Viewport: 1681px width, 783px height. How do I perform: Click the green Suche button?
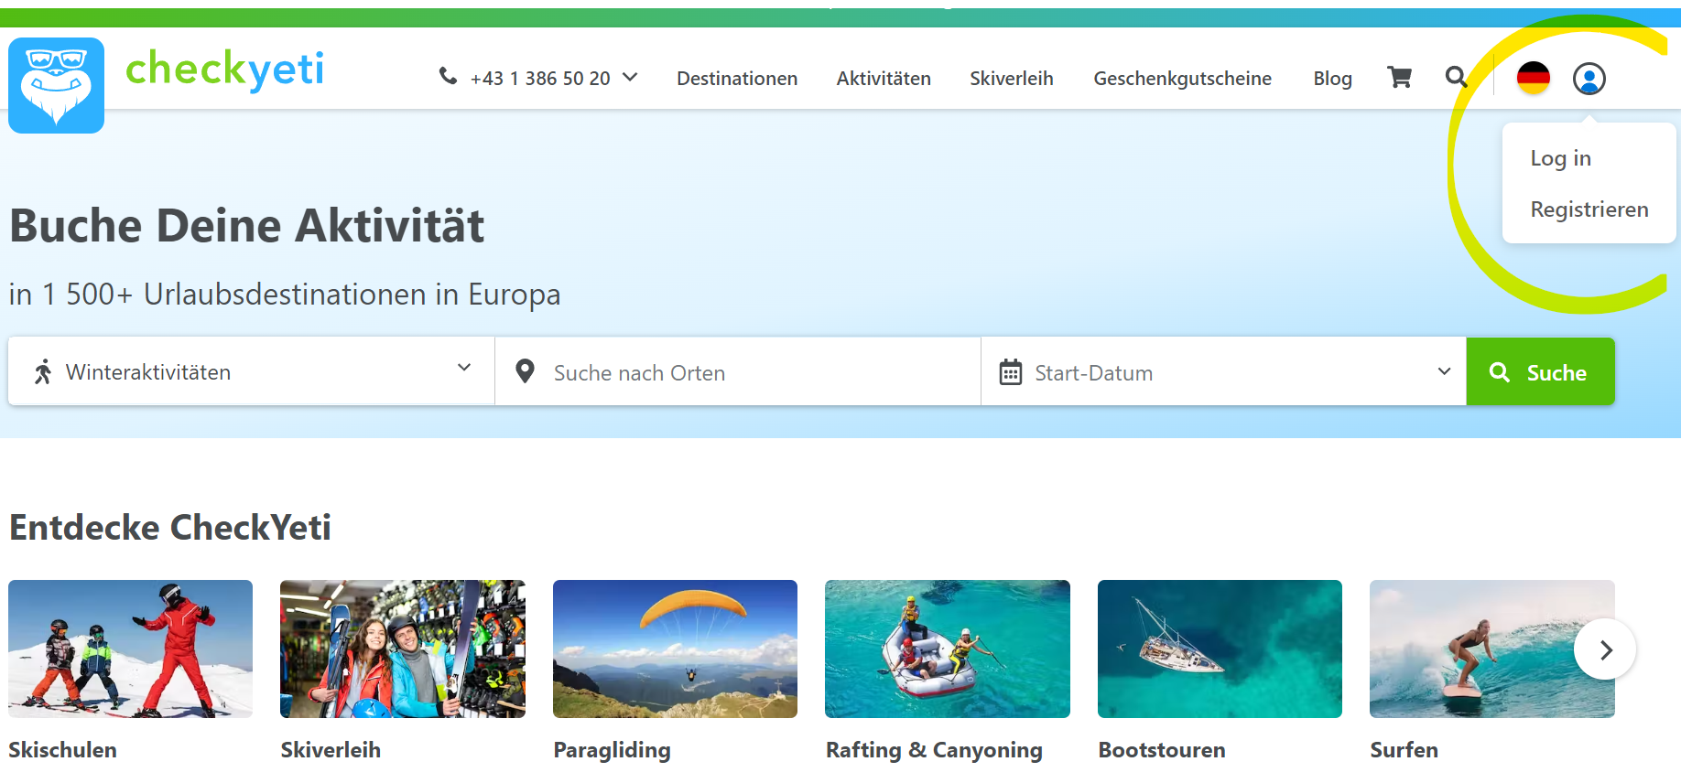(1541, 371)
